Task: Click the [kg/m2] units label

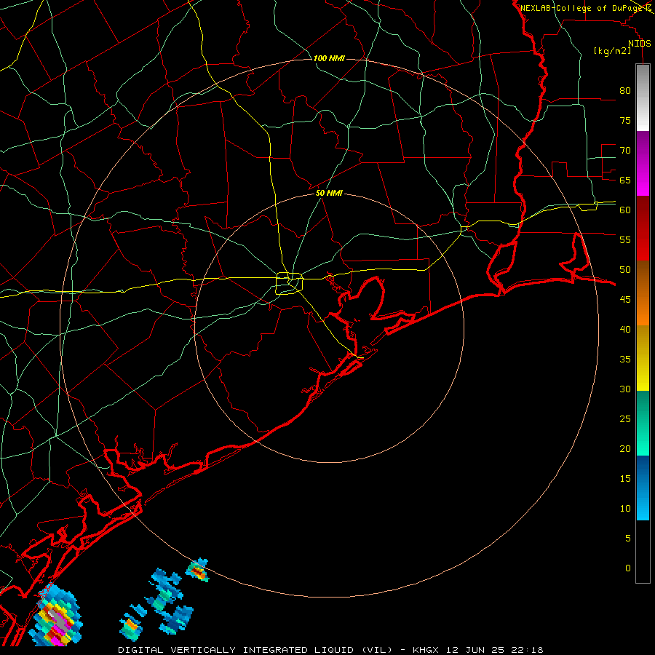Action: coord(612,51)
